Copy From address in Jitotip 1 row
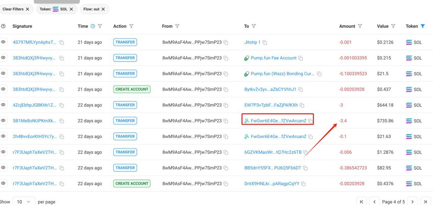The image size is (433, 205). pos(226,42)
